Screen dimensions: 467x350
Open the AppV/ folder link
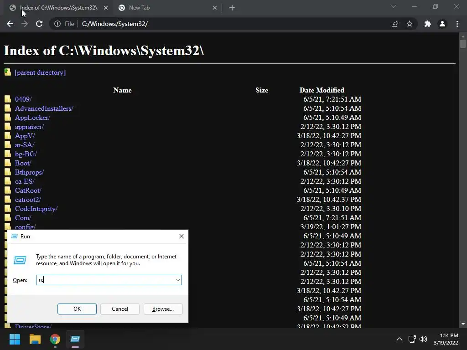tap(25, 136)
